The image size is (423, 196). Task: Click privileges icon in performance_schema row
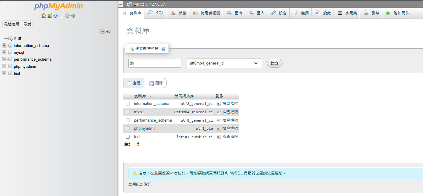(219, 120)
